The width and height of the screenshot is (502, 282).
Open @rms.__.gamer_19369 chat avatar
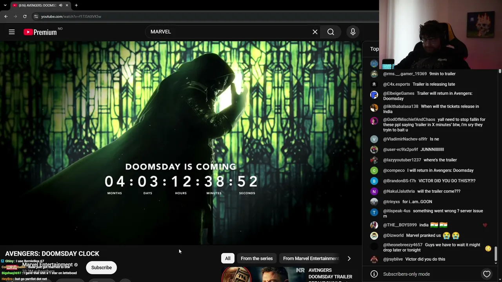click(374, 74)
